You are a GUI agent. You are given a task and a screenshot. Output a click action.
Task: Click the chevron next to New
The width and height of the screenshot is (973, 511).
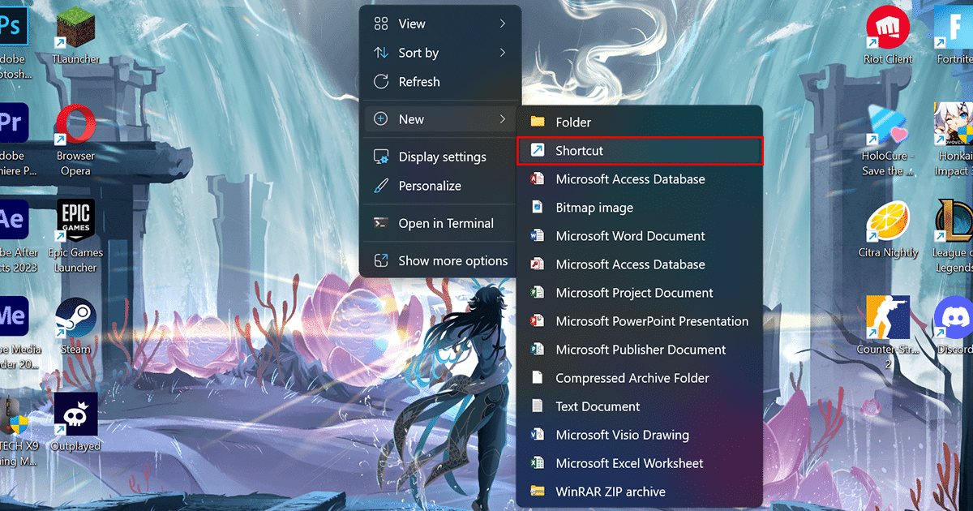pos(503,119)
